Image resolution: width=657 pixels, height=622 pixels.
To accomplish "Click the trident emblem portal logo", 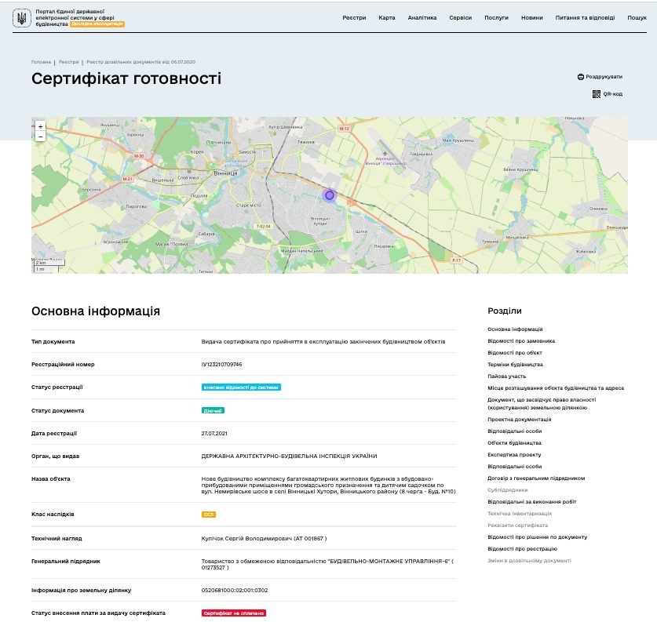I will click(x=21, y=18).
